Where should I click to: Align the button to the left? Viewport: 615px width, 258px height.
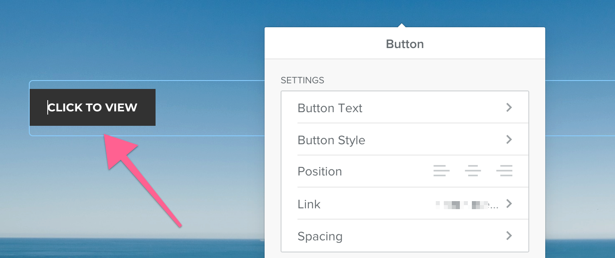click(441, 171)
